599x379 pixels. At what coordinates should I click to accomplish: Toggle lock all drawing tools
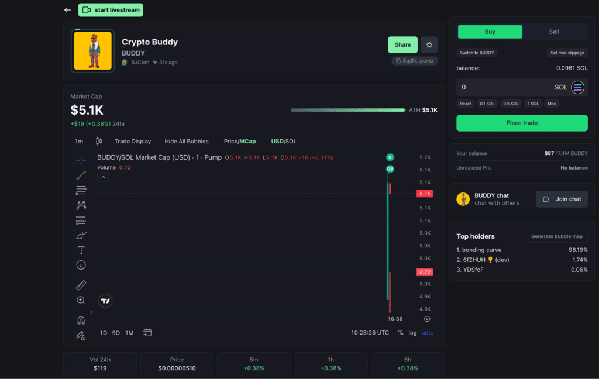pyautogui.click(x=81, y=336)
